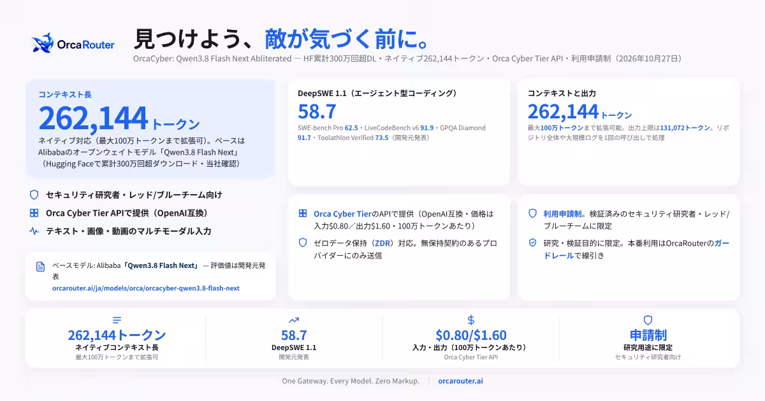
Task: Click the shield icon above 申請制
Action: [x=648, y=320]
